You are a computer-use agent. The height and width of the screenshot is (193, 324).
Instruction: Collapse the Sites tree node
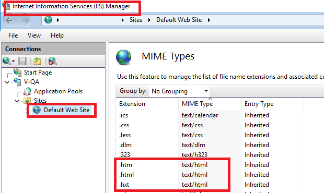pos(17,101)
